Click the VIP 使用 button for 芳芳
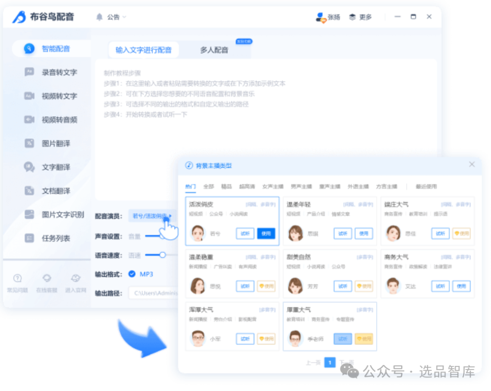Viewport: 491px width, 391px height. [x=364, y=286]
